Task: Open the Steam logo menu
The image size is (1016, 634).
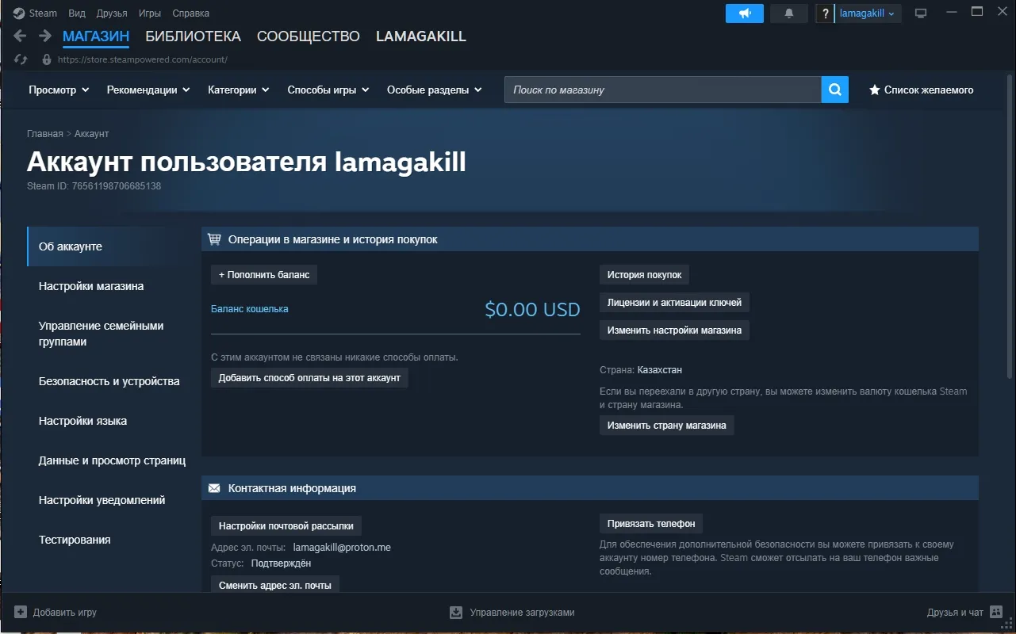Action: pyautogui.click(x=19, y=13)
